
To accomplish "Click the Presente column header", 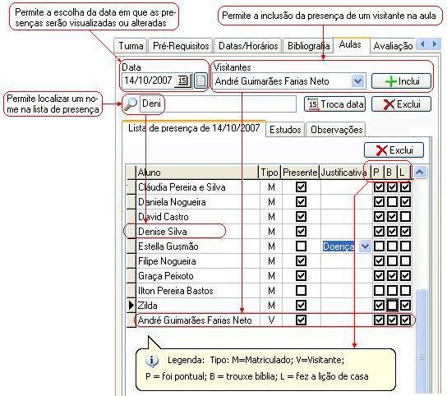I will pyautogui.click(x=300, y=173).
